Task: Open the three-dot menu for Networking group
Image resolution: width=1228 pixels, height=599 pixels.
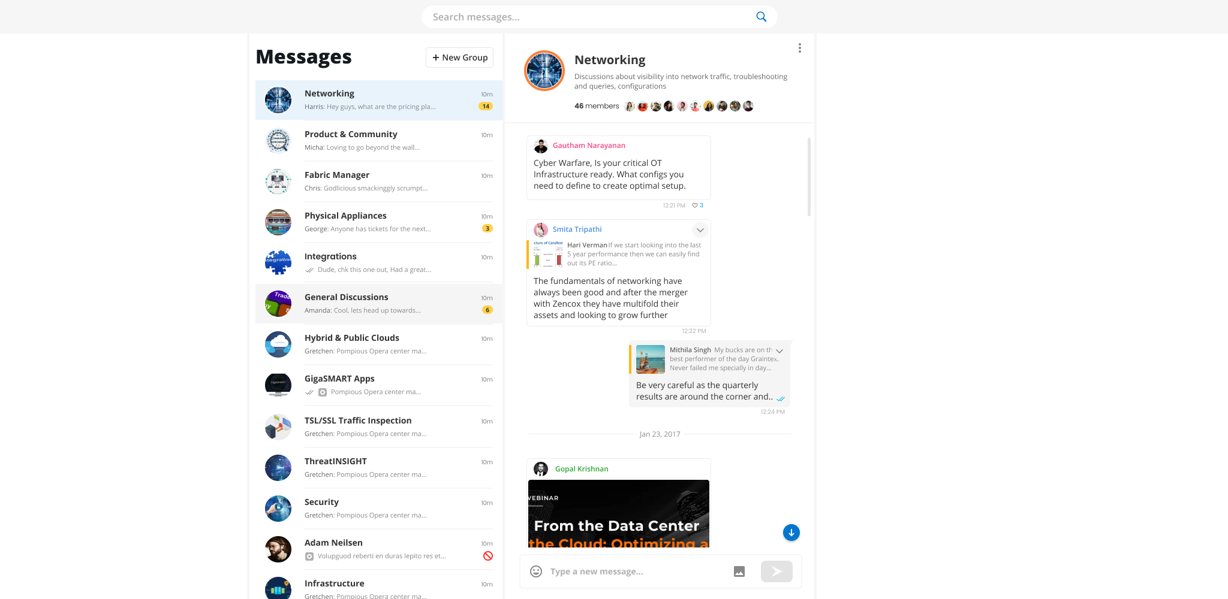Action: click(x=799, y=47)
